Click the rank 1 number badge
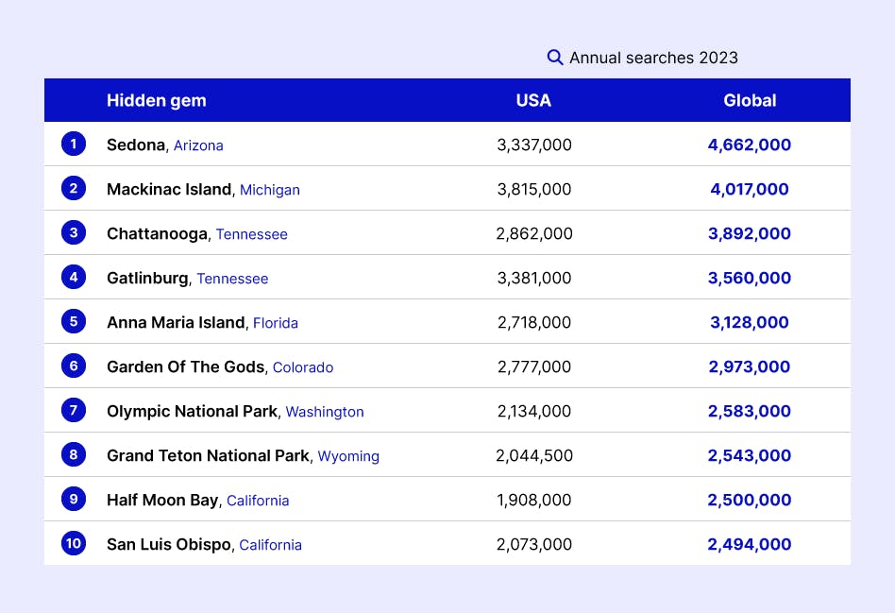 (74, 145)
